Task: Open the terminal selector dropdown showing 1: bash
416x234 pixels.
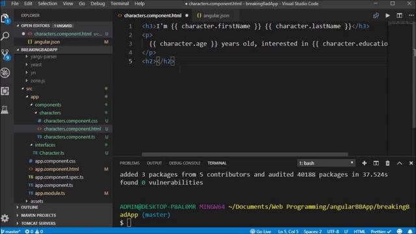Action: [x=326, y=163]
